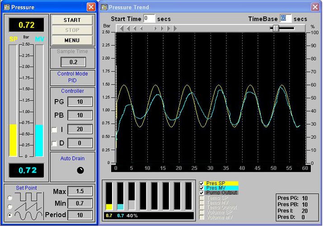Click the sawtooth wave set point icon
323x226 pixels.
(x=29, y=206)
